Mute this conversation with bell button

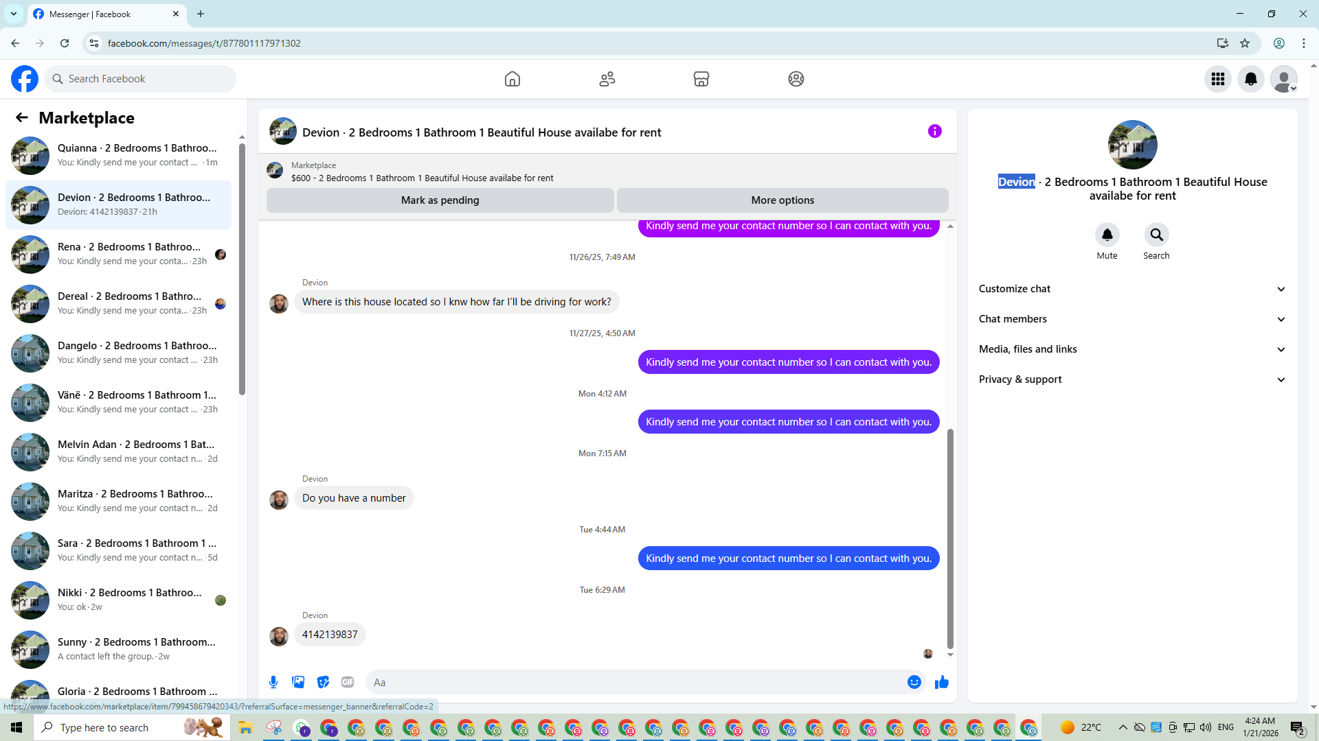click(1107, 235)
